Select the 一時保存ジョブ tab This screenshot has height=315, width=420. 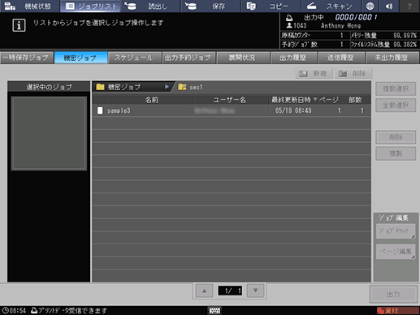point(27,58)
